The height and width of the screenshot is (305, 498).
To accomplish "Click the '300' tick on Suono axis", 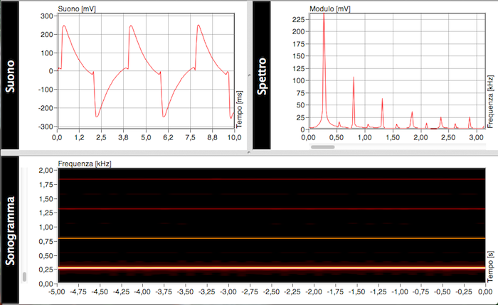I will coord(47,16).
